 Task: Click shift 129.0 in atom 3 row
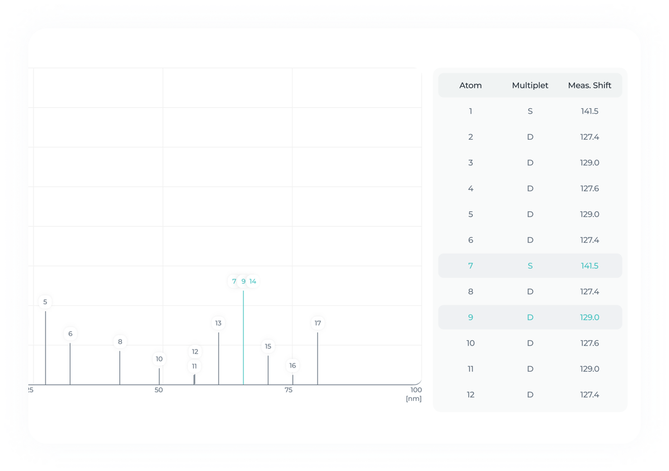click(590, 163)
